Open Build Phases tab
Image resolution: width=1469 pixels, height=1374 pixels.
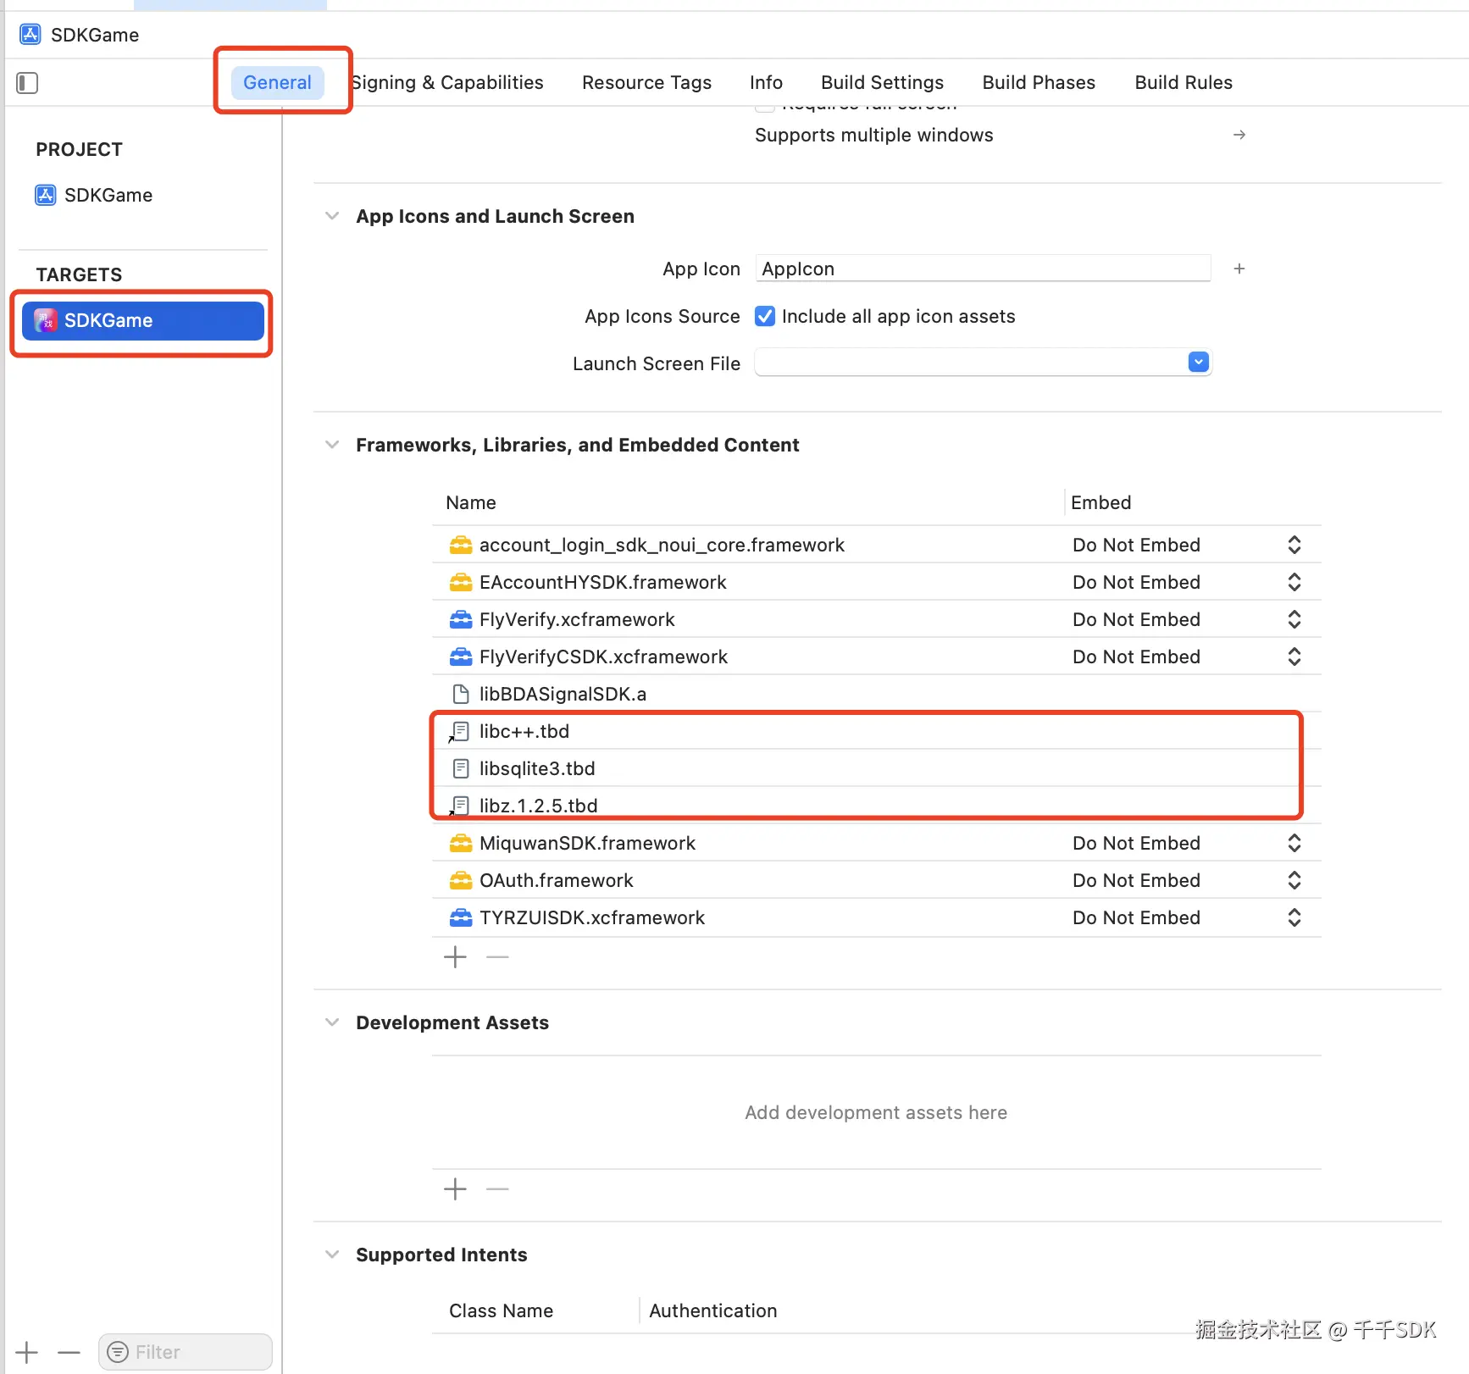point(1039,82)
